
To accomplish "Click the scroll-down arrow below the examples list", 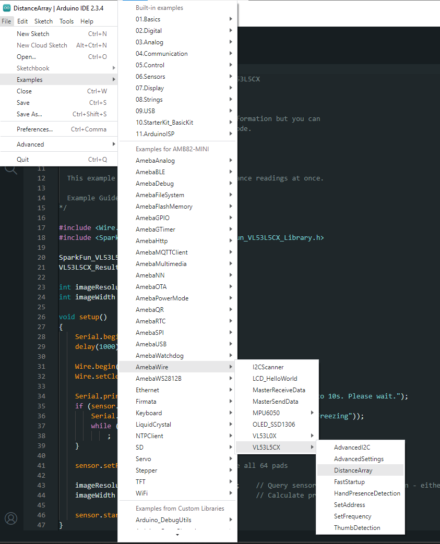I will 177,535.
